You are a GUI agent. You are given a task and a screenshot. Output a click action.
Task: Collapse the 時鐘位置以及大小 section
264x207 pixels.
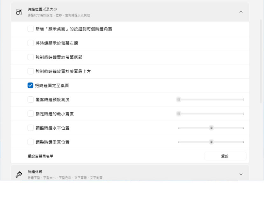point(241,12)
